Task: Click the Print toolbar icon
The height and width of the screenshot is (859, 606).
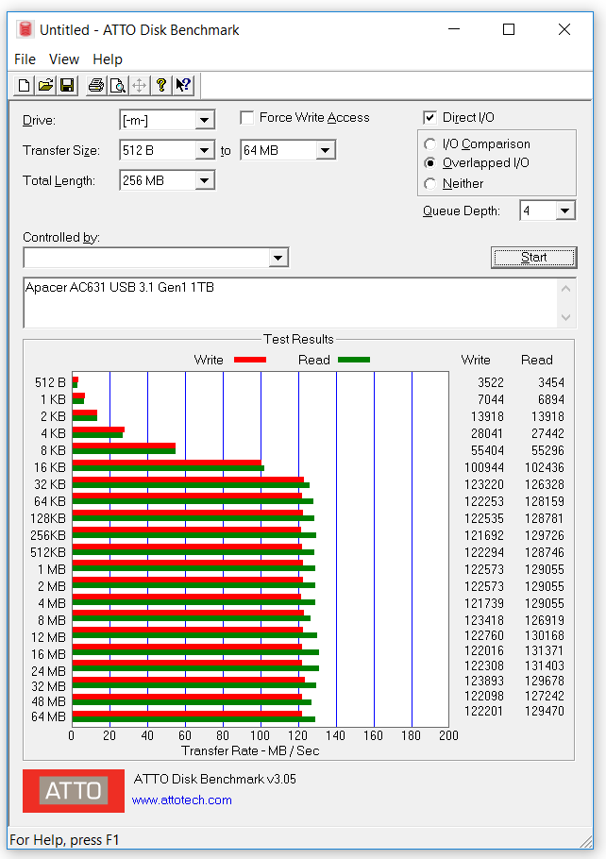Action: [96, 86]
